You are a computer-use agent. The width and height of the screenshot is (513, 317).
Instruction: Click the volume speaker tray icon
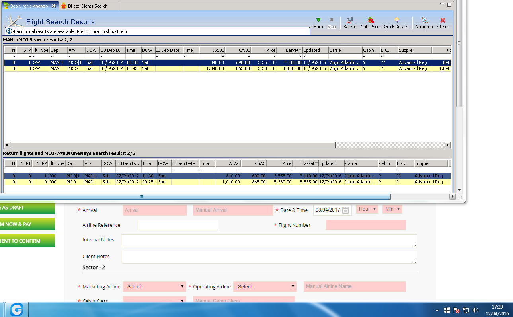pyautogui.click(x=476, y=310)
